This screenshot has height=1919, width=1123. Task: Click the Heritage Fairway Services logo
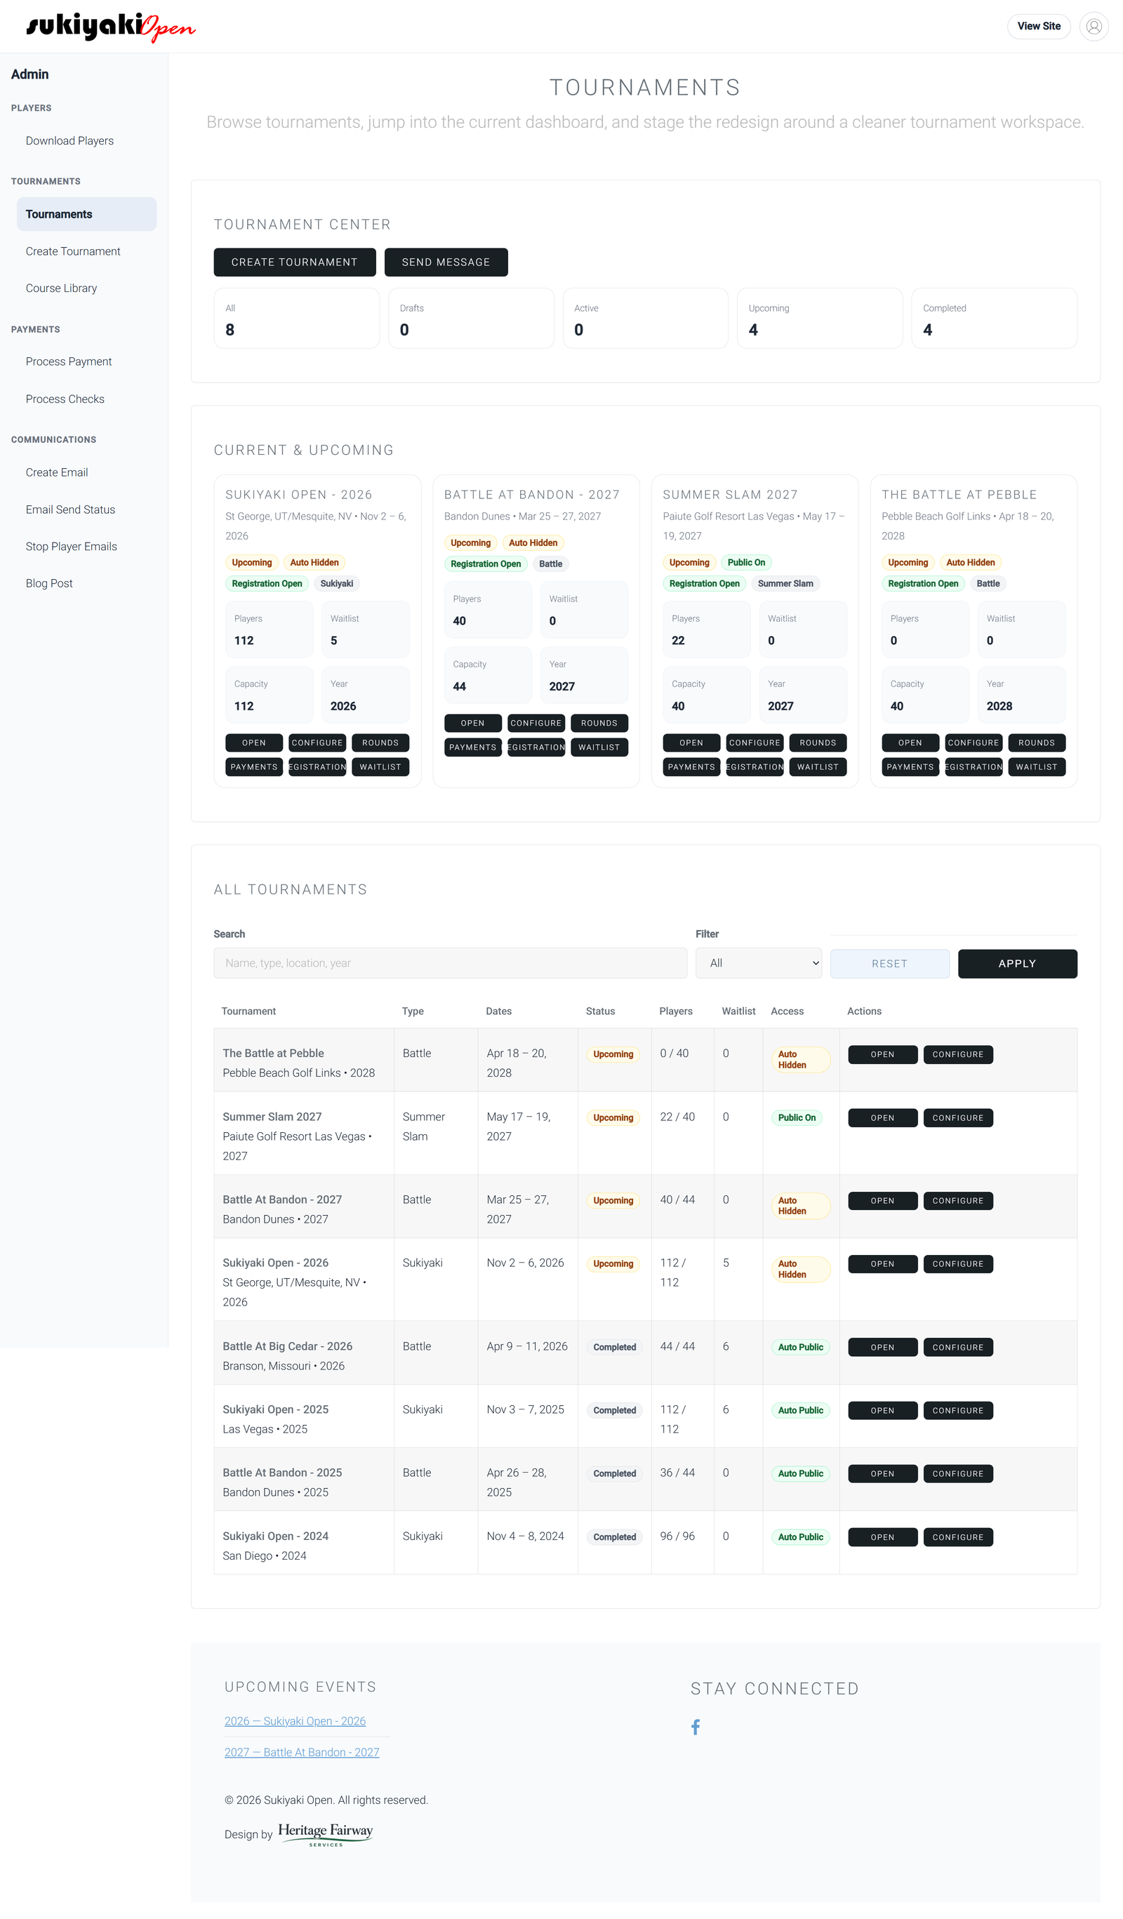coord(325,1833)
